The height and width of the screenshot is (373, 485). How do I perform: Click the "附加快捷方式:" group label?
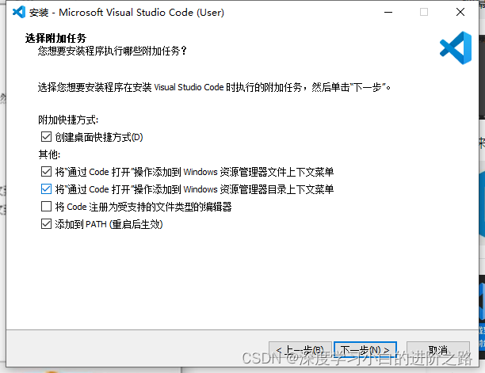click(68, 120)
